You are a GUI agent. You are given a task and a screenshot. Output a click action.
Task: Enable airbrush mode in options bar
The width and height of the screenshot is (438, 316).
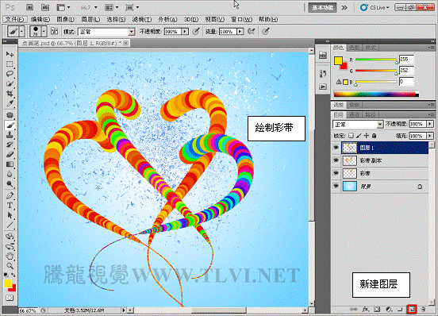[252, 31]
